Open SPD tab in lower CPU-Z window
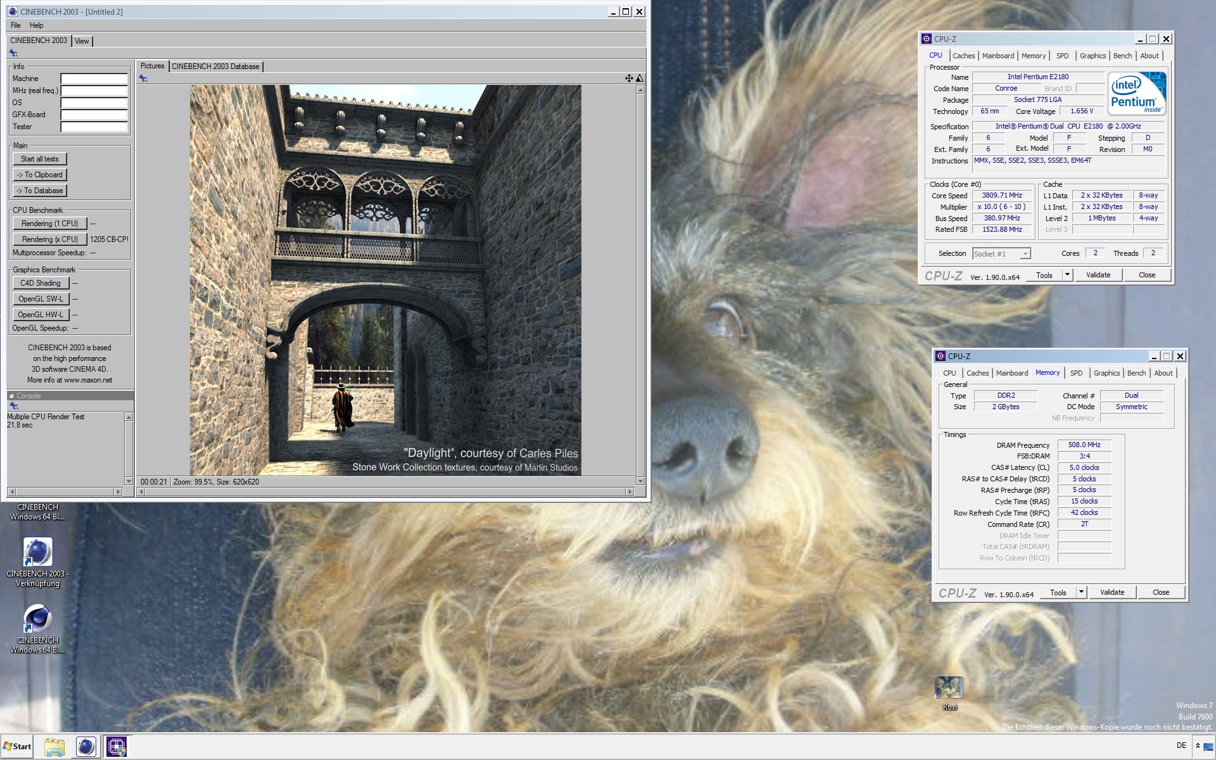 click(x=1077, y=373)
